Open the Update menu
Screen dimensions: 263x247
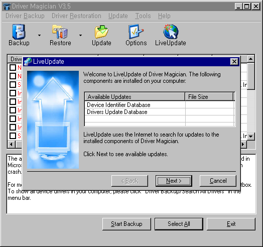tap(118, 16)
